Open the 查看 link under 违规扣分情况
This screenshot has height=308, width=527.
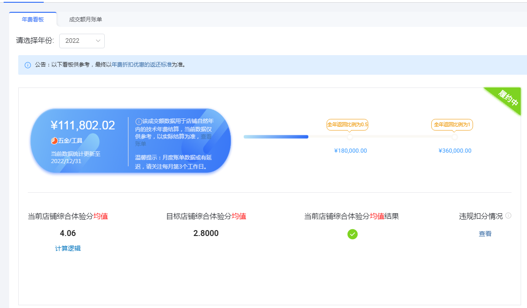(485, 234)
